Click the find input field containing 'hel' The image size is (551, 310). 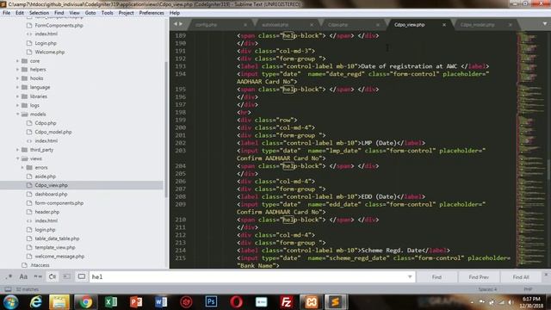click(252, 277)
